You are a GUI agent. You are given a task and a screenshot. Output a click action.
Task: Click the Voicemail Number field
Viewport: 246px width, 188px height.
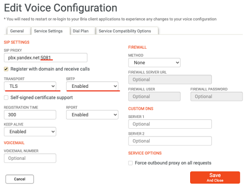click(x=30, y=158)
